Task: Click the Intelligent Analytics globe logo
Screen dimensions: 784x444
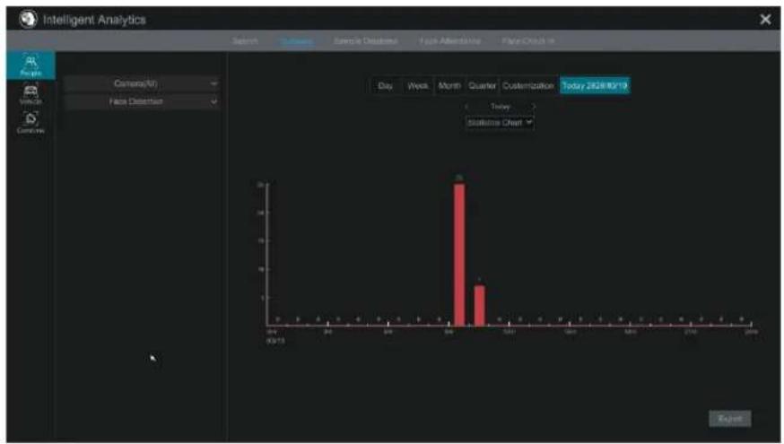Action: tap(28, 19)
